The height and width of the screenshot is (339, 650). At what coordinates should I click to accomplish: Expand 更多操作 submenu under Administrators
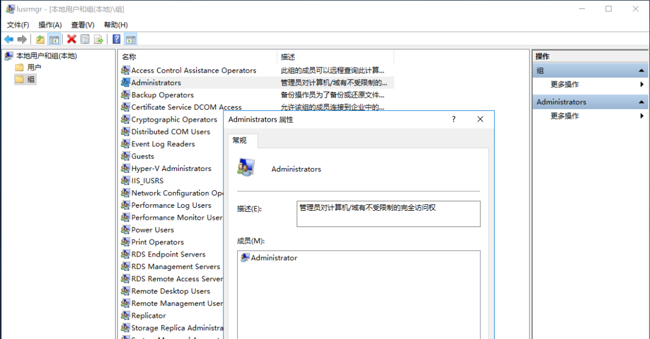pos(642,116)
